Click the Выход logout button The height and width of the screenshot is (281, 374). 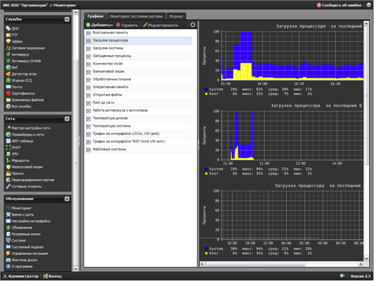coord(52,275)
